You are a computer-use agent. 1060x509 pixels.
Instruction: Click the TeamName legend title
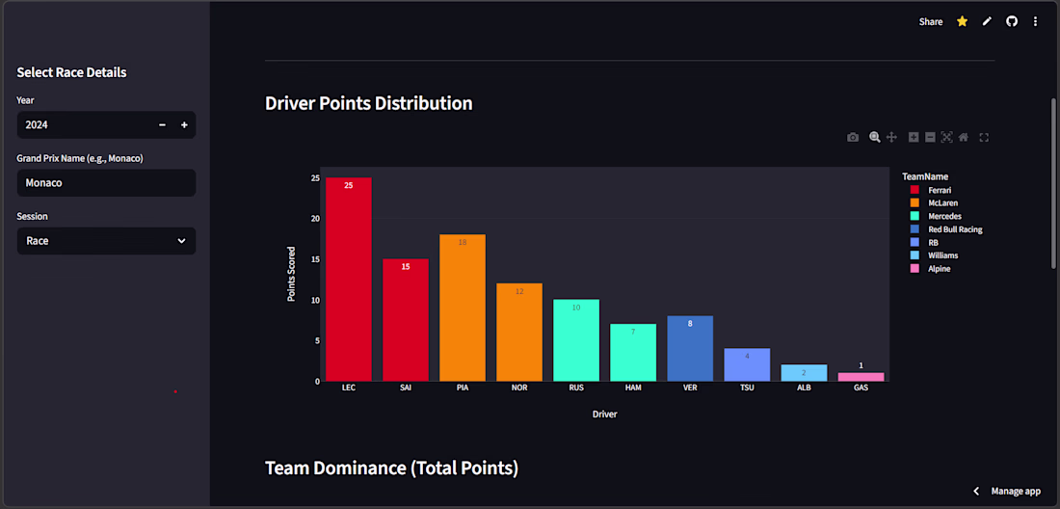pyautogui.click(x=925, y=176)
